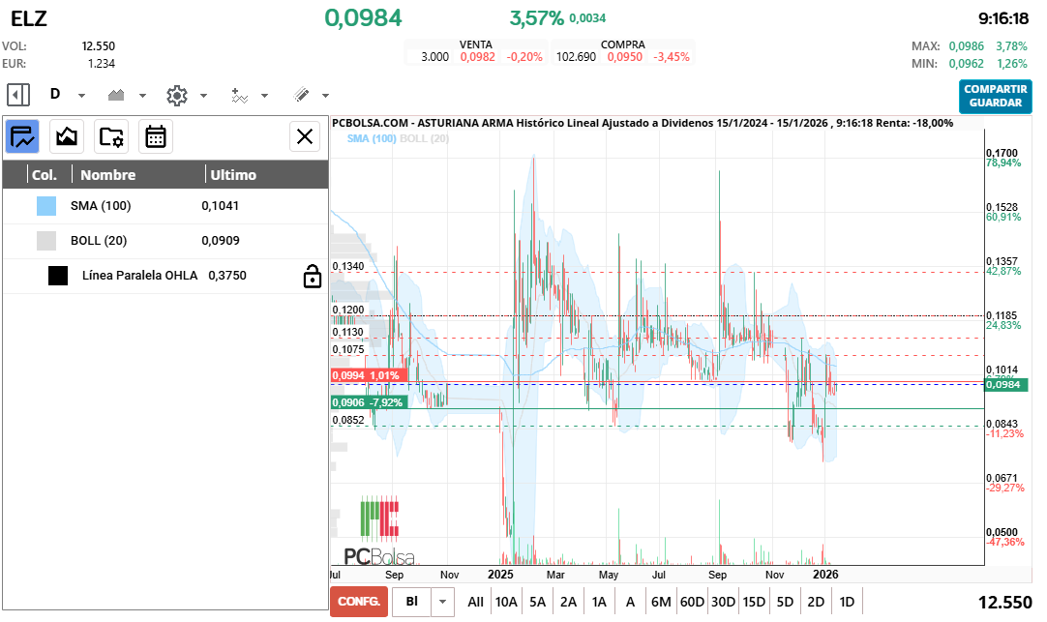Screen dimensions: 1047x622
Task: Click the MAX value 0,0986
Action: [967, 46]
